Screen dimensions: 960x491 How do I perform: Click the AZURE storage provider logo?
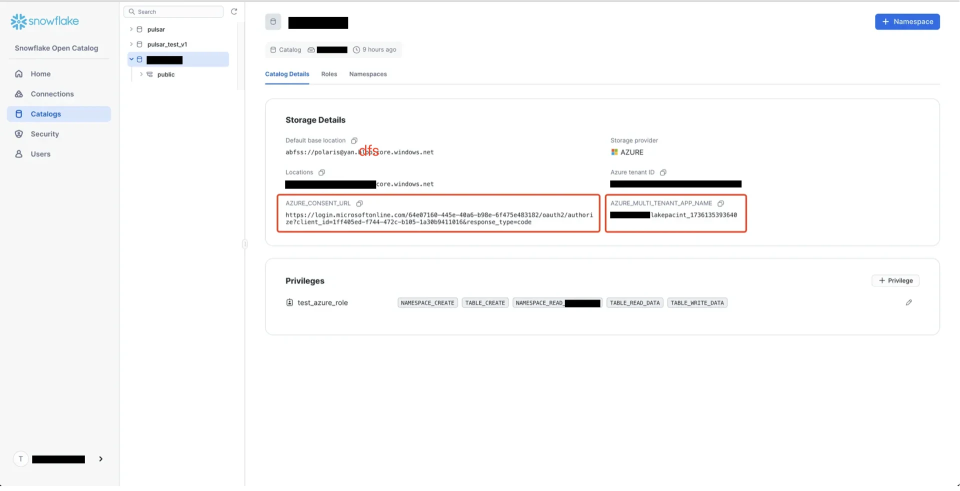coord(614,152)
